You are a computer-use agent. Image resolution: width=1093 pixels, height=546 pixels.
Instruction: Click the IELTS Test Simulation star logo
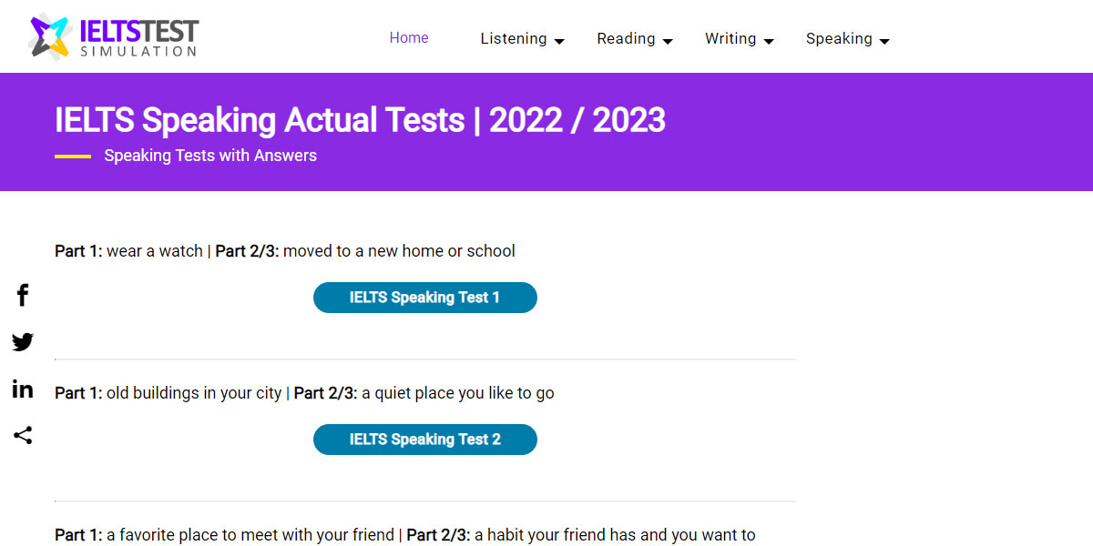(x=51, y=35)
